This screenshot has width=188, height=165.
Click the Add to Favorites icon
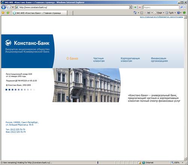[x=8, y=13]
